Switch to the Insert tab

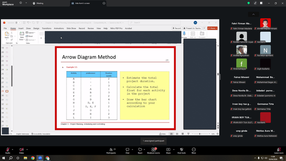[x=21, y=28]
